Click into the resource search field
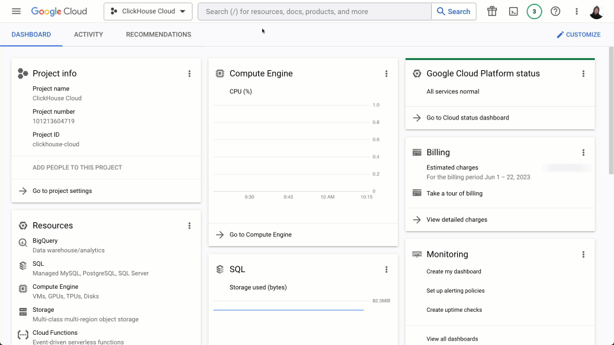 313,11
